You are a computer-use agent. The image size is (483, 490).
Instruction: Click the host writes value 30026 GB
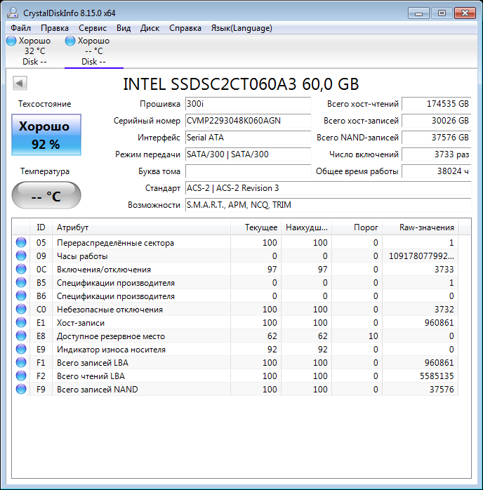[x=436, y=121]
